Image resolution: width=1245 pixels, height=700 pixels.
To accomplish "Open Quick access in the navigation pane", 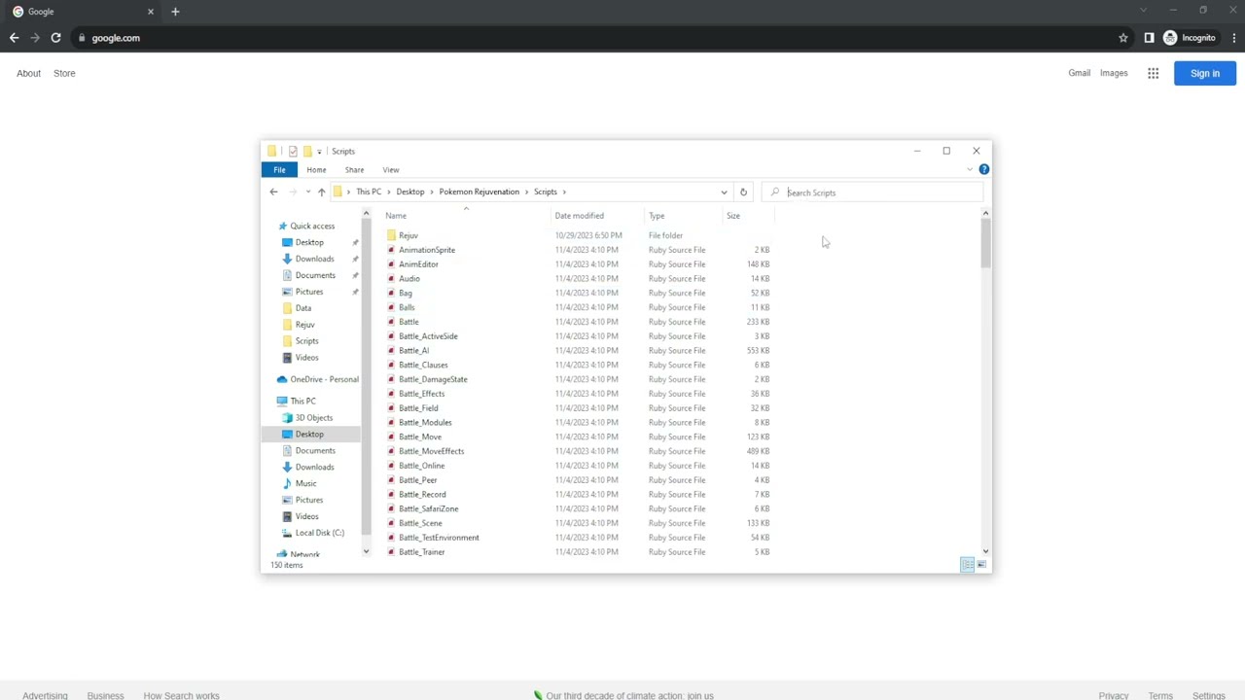I will pyautogui.click(x=311, y=226).
